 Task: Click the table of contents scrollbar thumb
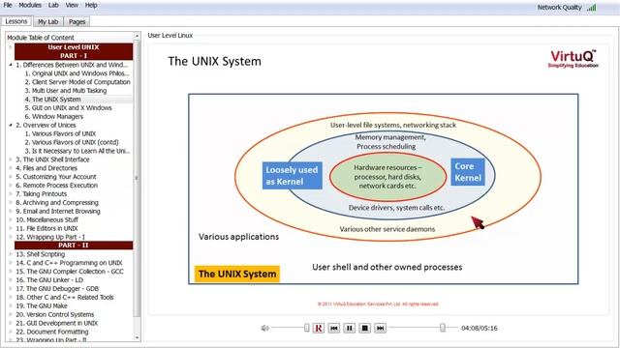point(137,178)
